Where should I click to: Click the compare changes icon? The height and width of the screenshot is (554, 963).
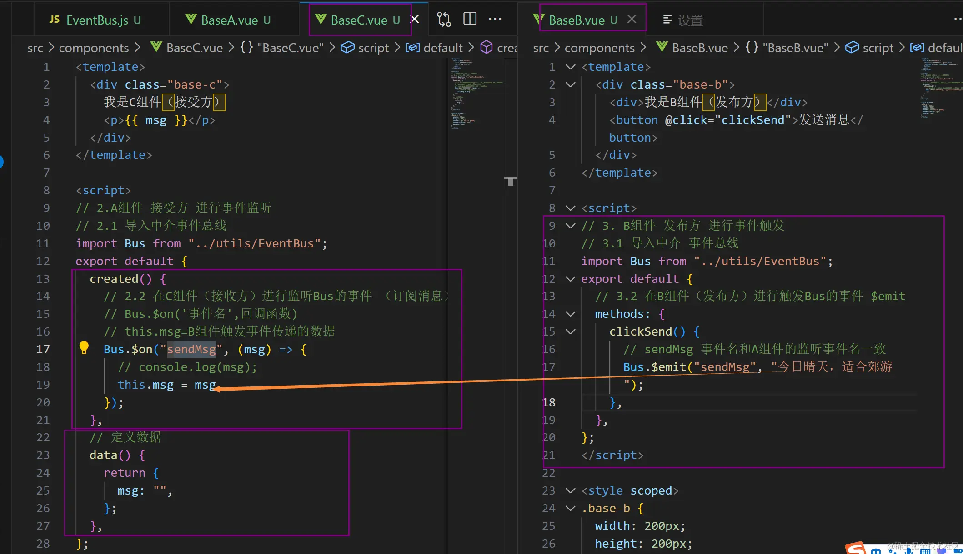pos(444,19)
